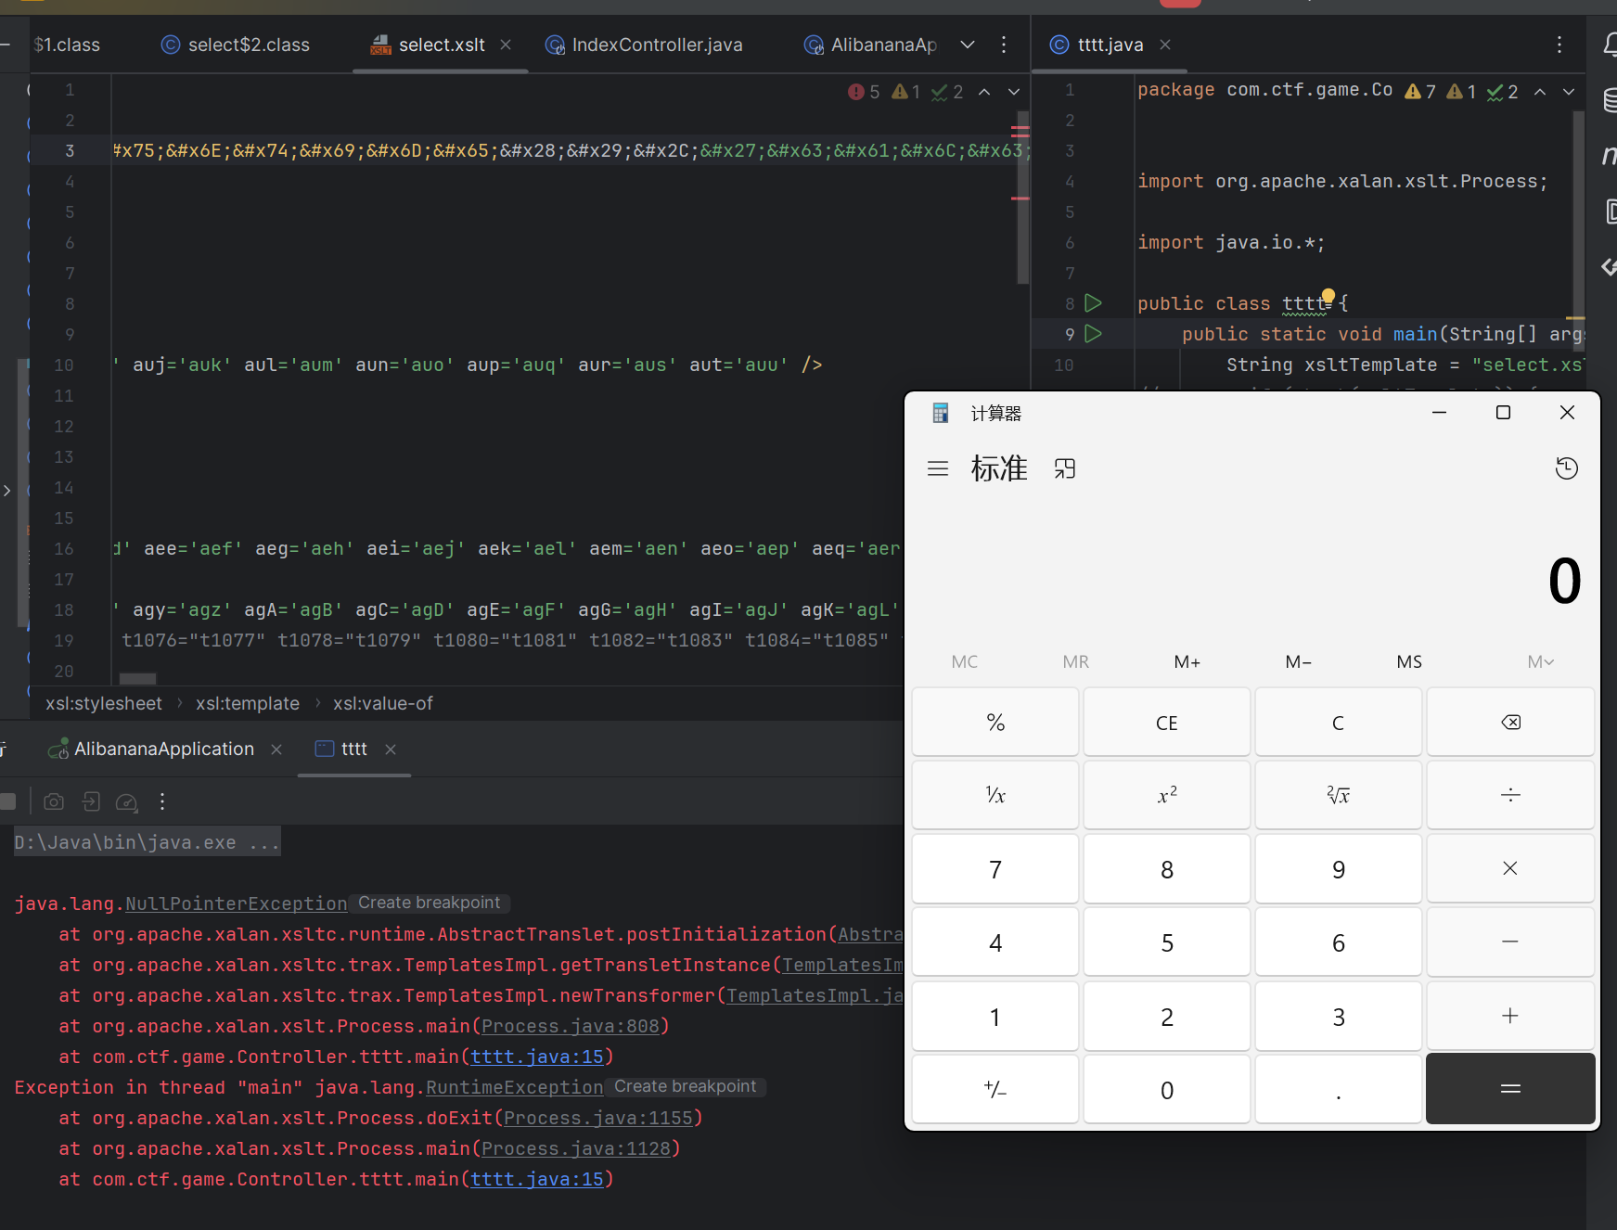Click digit 5 on calculator

(1167, 942)
